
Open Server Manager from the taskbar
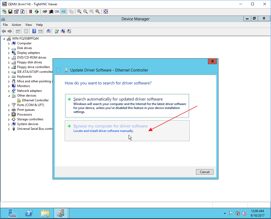coord(12,213)
